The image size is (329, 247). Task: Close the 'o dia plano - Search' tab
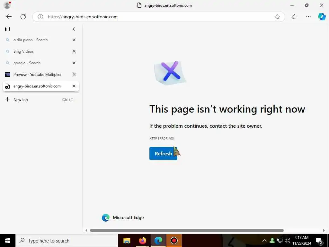74,40
